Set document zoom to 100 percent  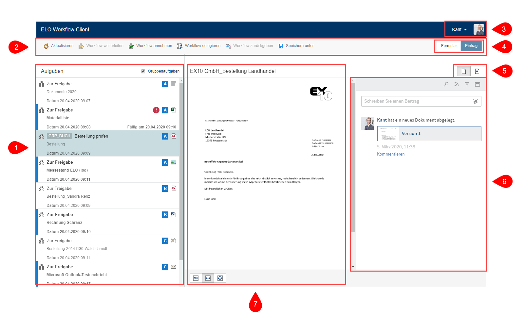click(196, 278)
